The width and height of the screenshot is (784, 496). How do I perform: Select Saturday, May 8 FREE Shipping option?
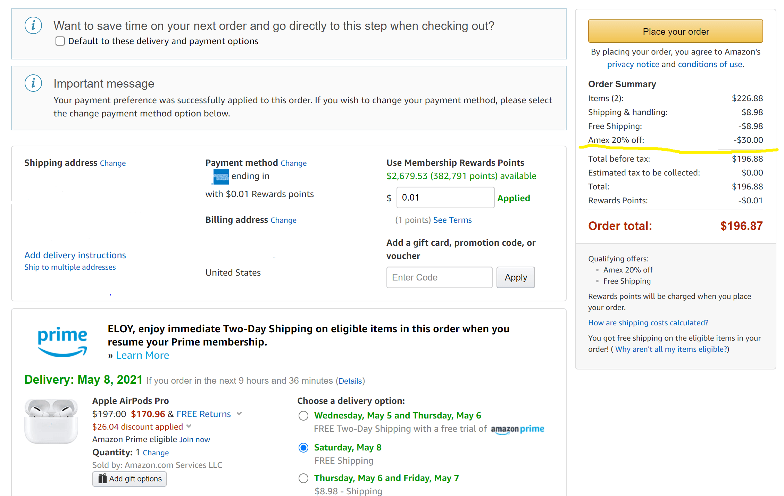point(303,448)
